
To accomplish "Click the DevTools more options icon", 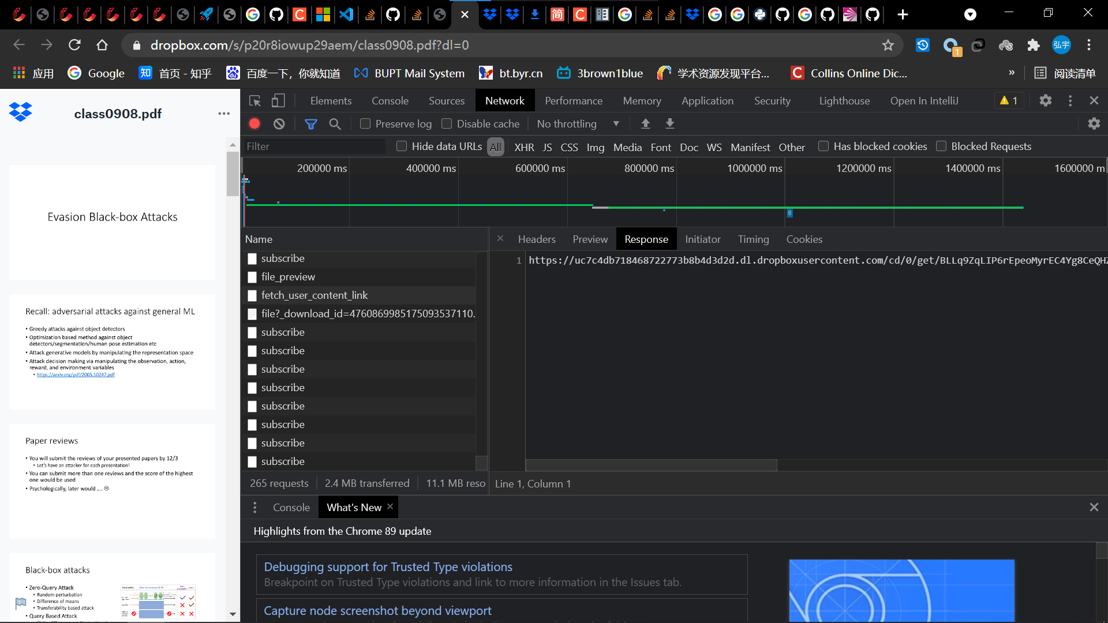I will point(1070,100).
